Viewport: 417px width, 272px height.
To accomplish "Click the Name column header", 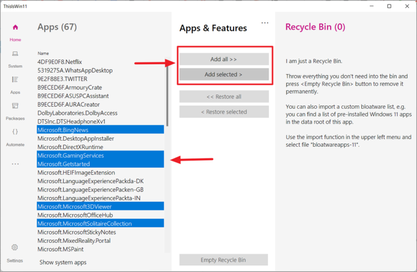I will tap(43, 53).
